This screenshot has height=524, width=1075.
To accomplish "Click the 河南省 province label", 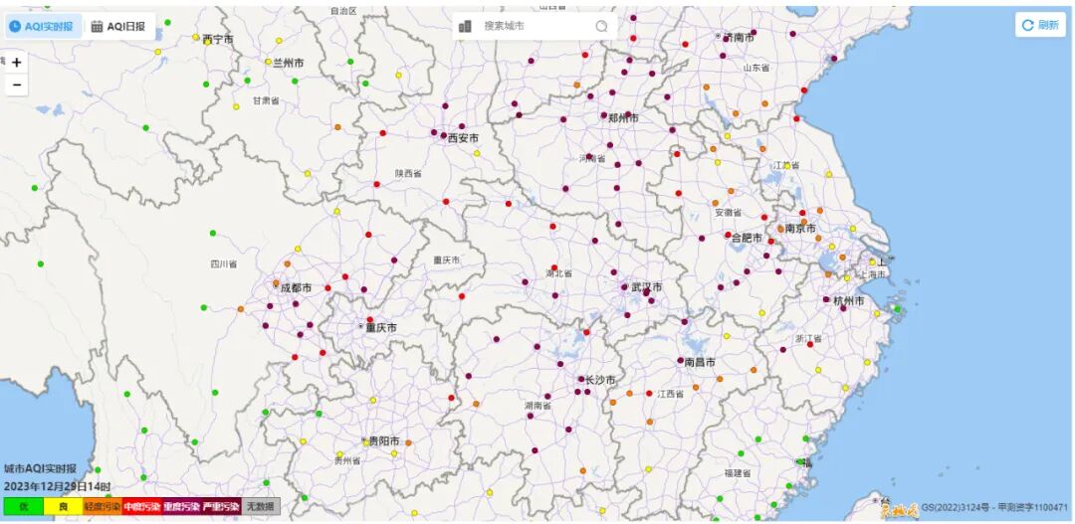I will (x=592, y=159).
